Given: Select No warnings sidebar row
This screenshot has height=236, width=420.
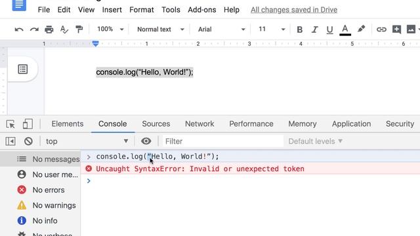Looking at the screenshot, I should coord(40,205).
